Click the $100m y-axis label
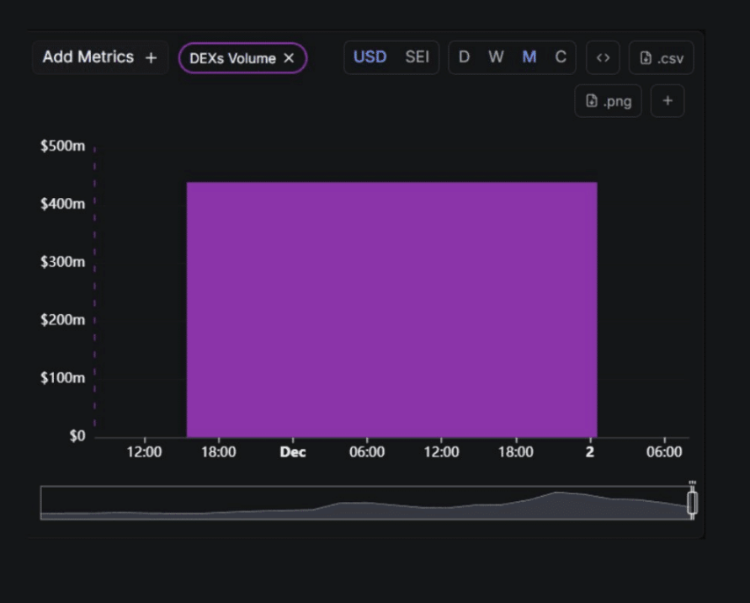This screenshot has width=750, height=603. 63,378
